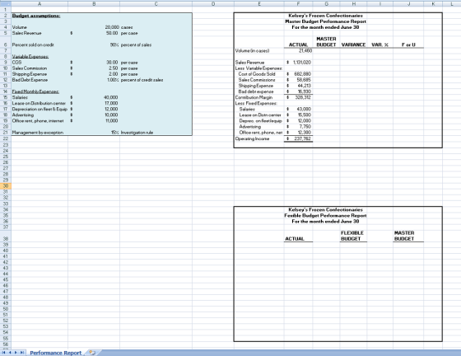Image resolution: width=461 pixels, height=356 pixels.
Task: Select the '328,312' contribution margin cell
Action: pyautogui.click(x=303, y=97)
